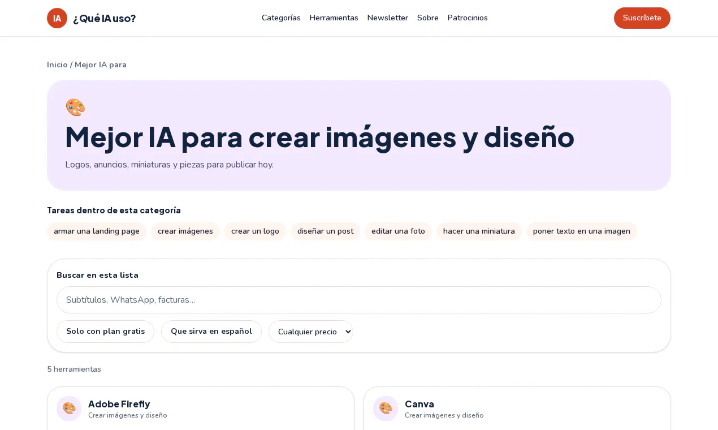Select the 'armar una landing page' task chip
The image size is (718, 430).
(97, 231)
